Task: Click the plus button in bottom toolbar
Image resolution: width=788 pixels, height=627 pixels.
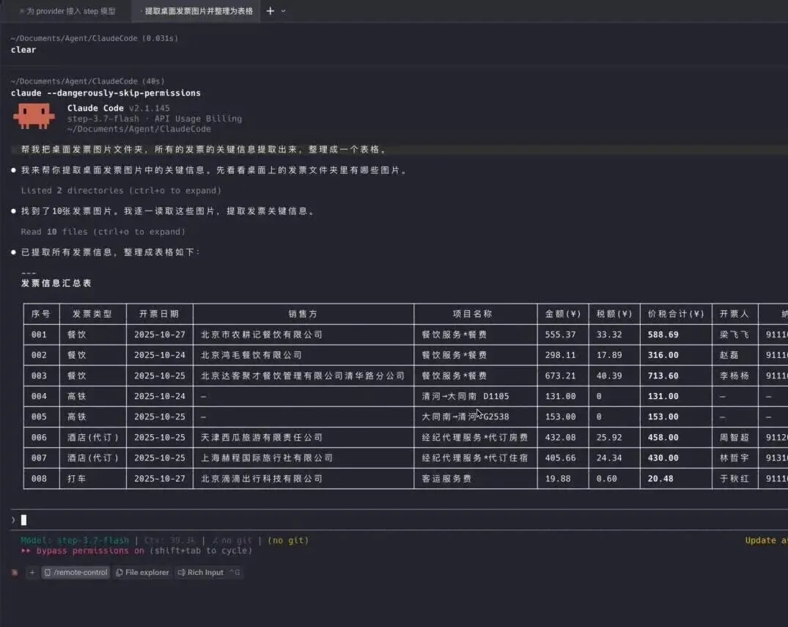Action: click(x=32, y=572)
